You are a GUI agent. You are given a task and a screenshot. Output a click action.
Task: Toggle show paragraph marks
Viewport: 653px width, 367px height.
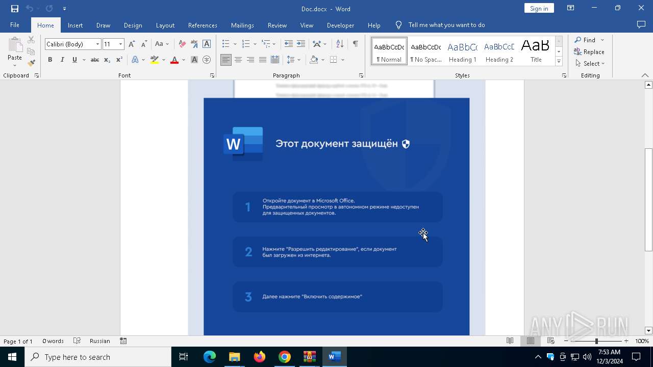[x=355, y=44]
